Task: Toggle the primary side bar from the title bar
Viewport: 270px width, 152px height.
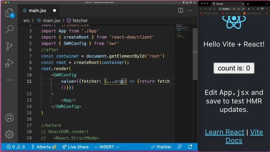Action: 184,3
